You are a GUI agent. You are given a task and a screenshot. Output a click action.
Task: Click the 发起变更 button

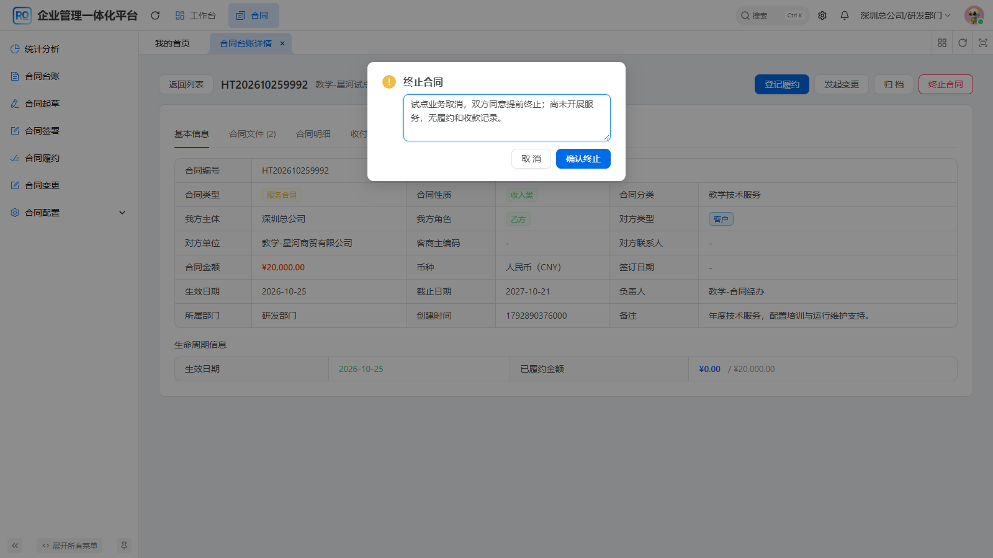pos(842,84)
